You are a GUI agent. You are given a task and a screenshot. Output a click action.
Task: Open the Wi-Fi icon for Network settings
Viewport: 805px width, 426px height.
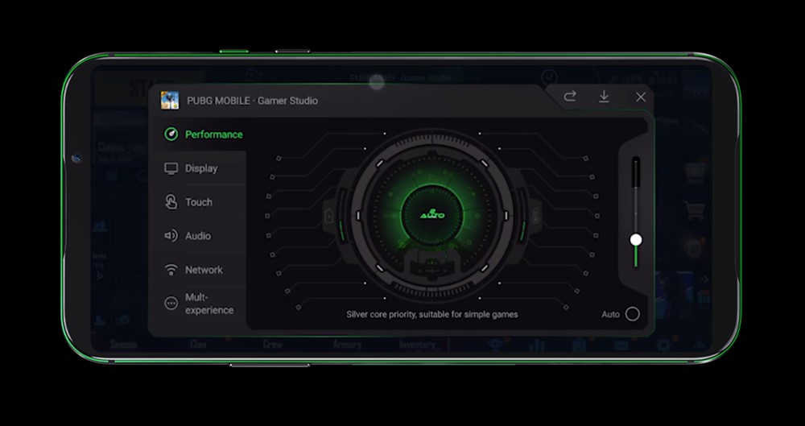coord(171,270)
